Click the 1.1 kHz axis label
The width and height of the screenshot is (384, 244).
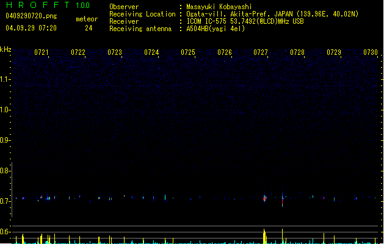(5, 79)
